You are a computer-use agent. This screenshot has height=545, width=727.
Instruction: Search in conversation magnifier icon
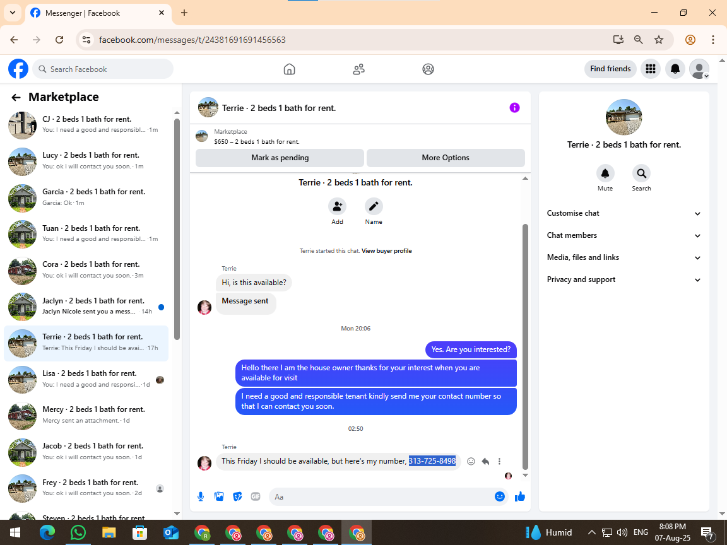coord(641,173)
